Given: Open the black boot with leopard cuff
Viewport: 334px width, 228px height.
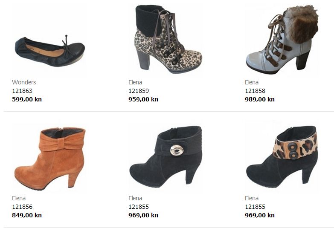Looking at the screenshot, I should click(282, 157).
